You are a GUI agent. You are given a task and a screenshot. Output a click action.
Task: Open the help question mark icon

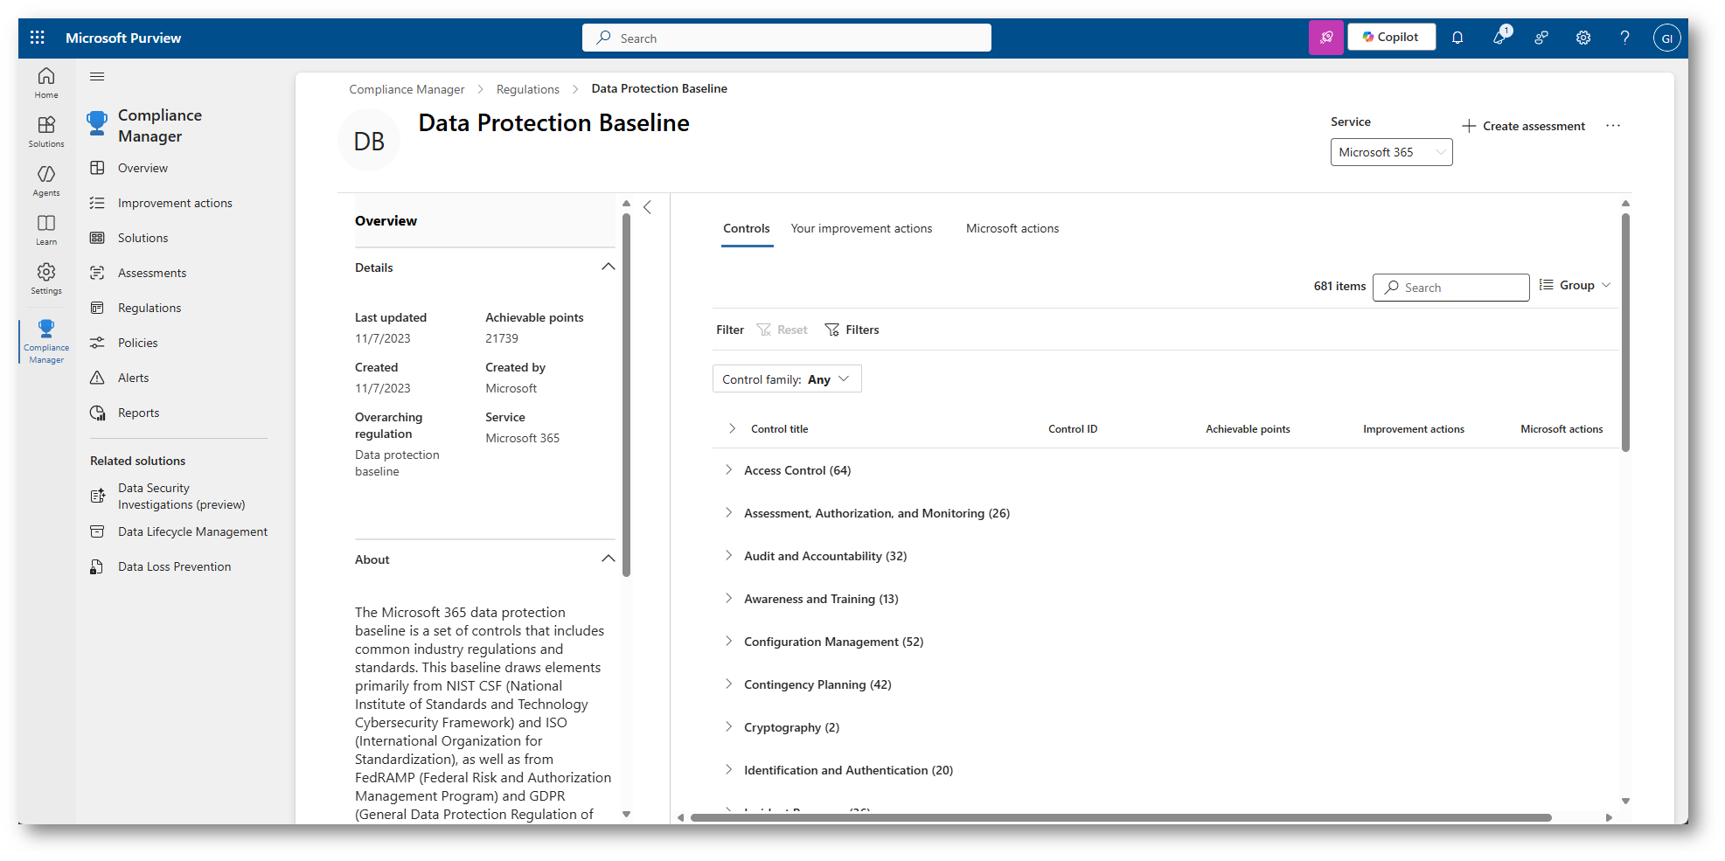tap(1624, 38)
